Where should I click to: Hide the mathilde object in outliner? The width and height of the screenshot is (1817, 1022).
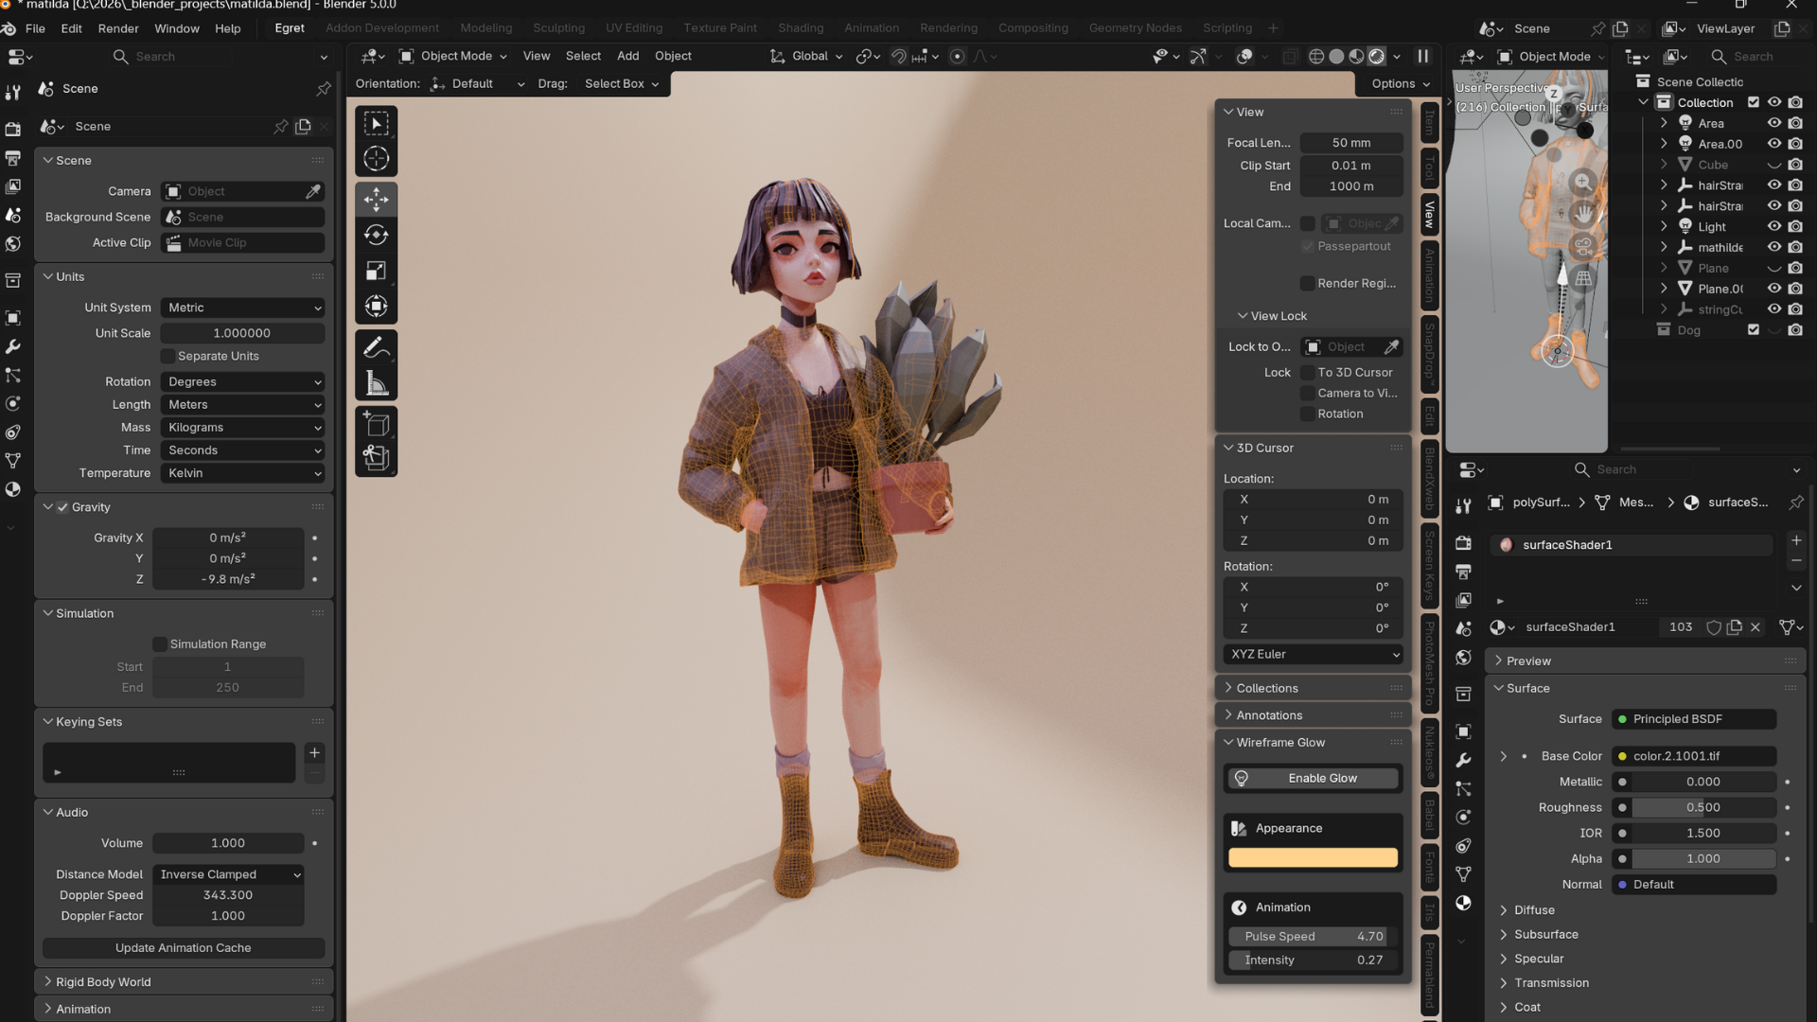(1774, 247)
